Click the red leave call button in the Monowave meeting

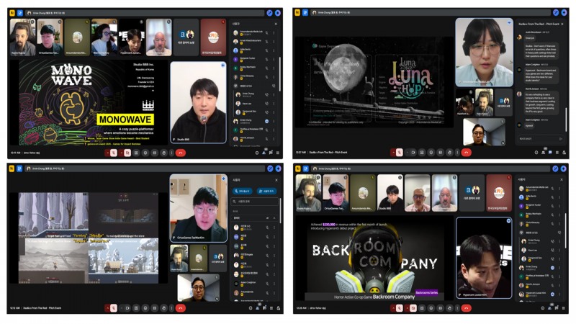point(180,153)
